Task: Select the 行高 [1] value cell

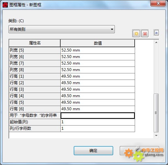Action: click(98, 76)
